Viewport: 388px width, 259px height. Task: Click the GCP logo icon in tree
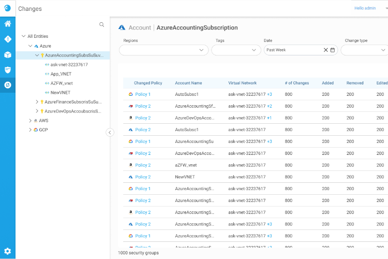coord(36,130)
